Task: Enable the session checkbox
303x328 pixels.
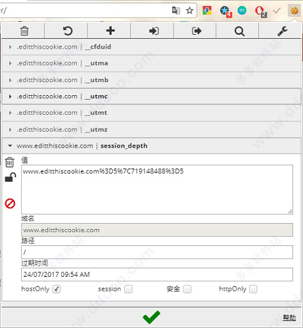Action: tap(128, 289)
